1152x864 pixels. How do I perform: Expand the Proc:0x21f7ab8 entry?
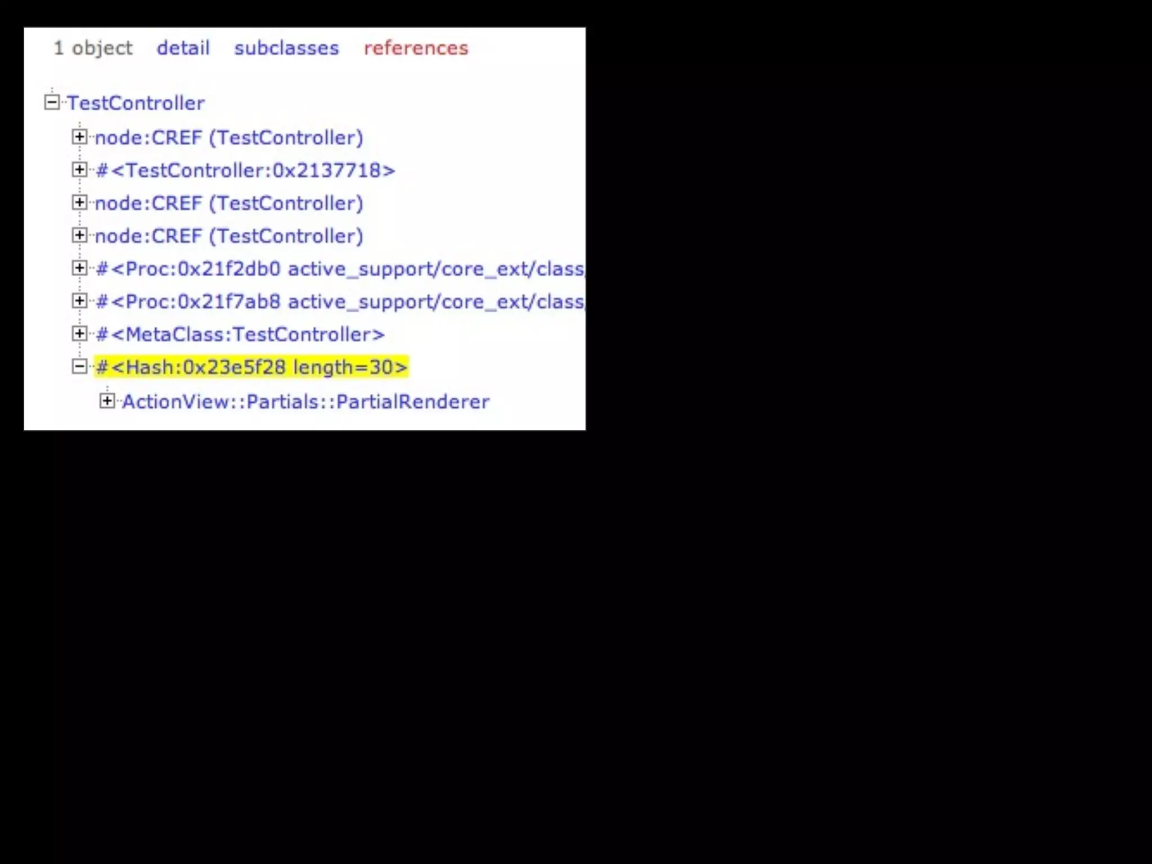[79, 301]
